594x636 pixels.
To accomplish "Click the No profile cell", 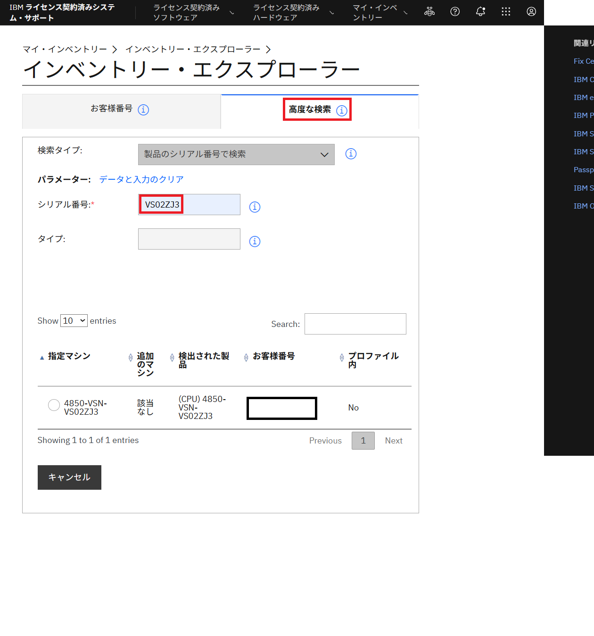I will [354, 408].
